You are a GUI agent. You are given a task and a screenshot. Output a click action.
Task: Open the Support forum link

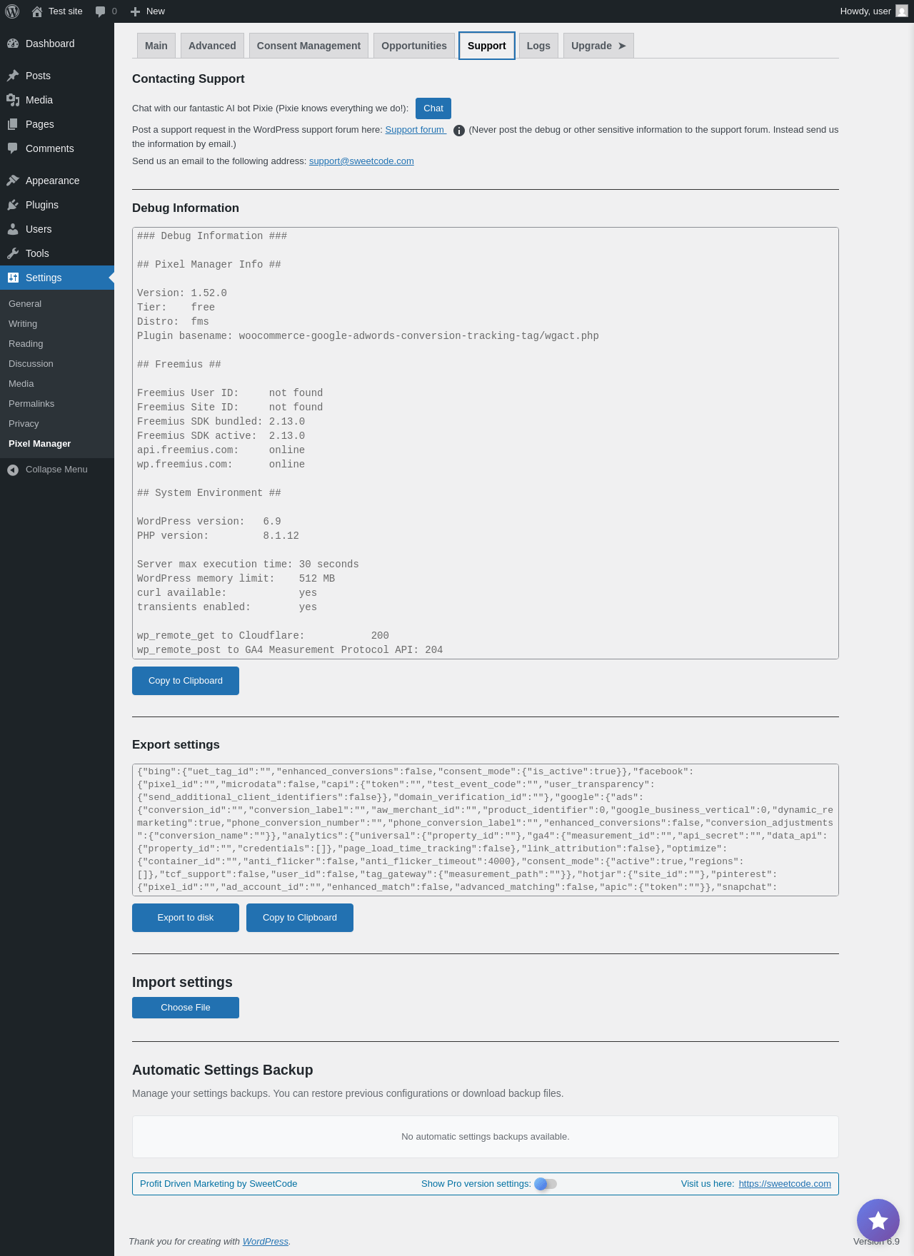pyautogui.click(x=415, y=130)
